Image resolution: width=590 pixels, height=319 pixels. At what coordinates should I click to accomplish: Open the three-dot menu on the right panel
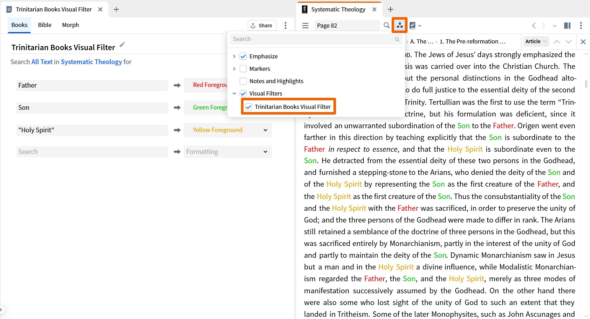coord(581,25)
